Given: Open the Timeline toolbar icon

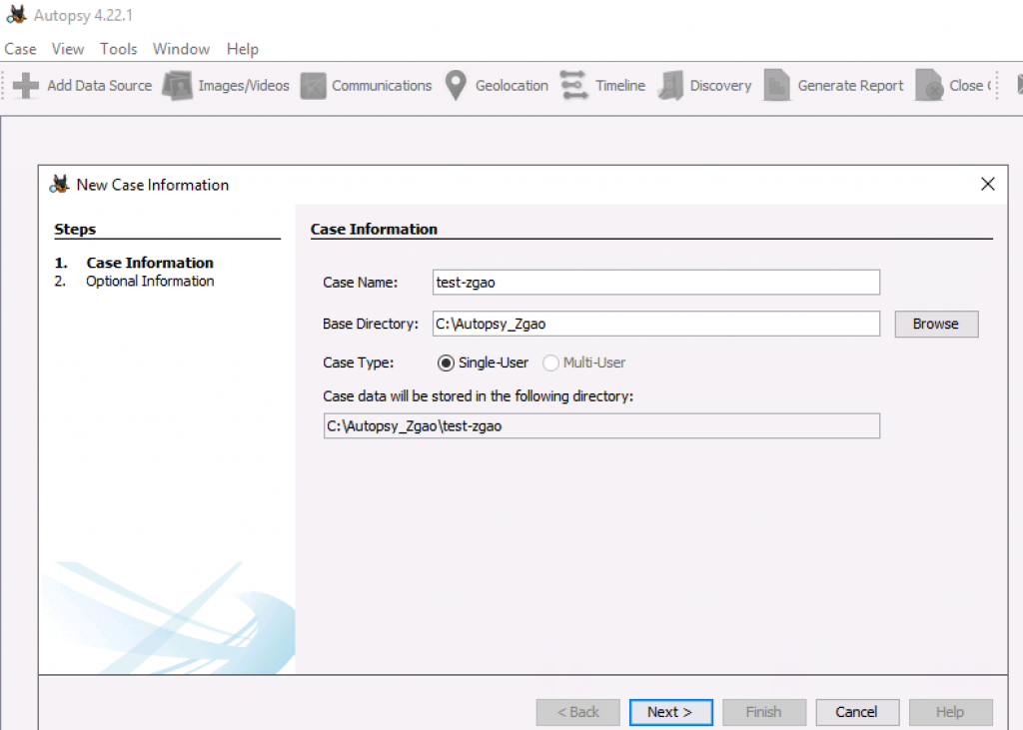Looking at the screenshot, I should pos(574,86).
